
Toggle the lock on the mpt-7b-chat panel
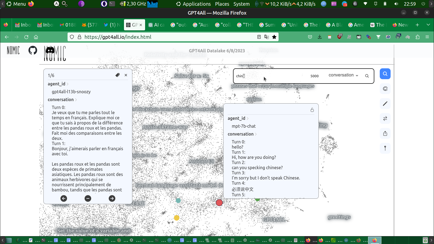pos(312,110)
